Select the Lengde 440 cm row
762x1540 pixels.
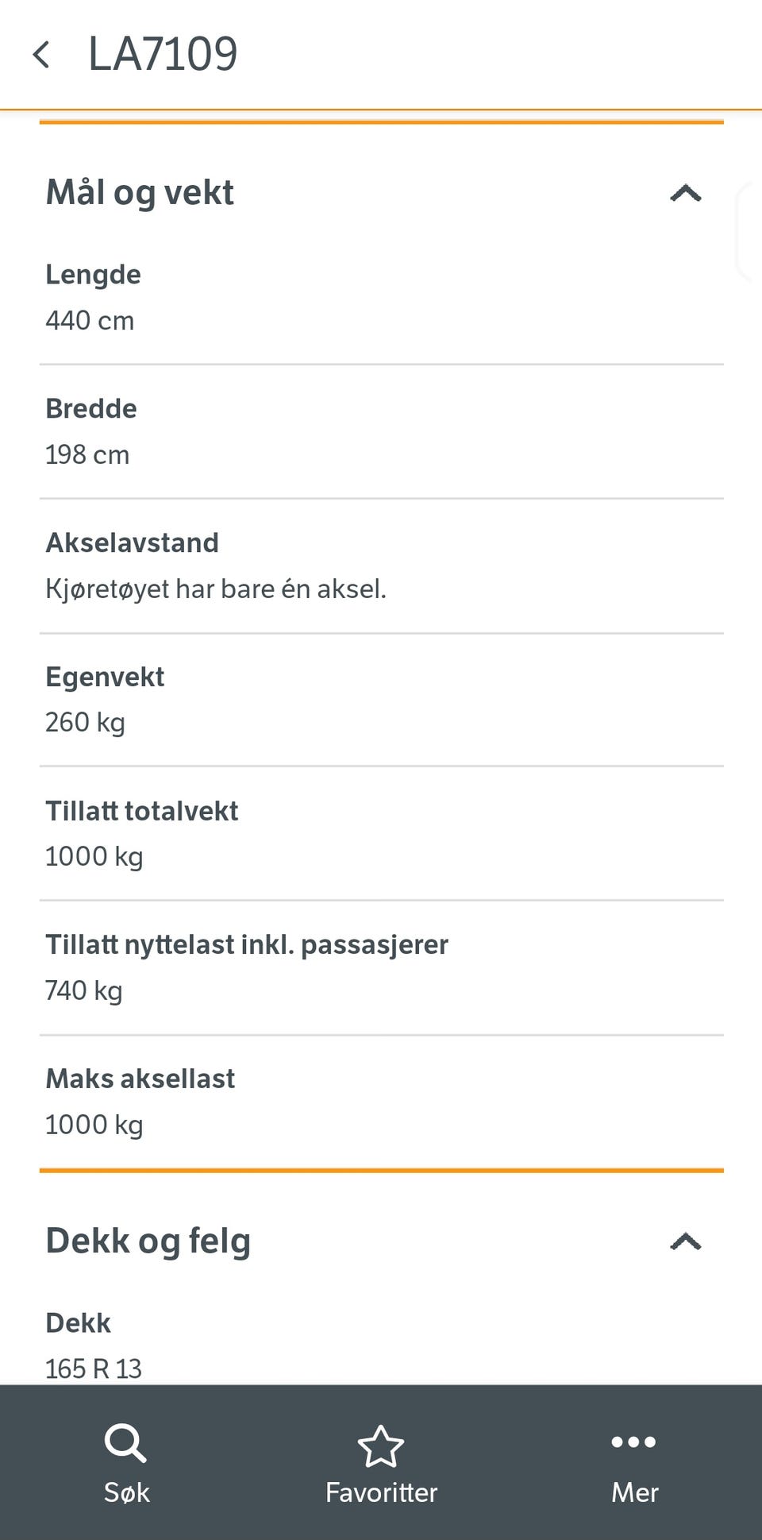pyautogui.click(x=381, y=298)
